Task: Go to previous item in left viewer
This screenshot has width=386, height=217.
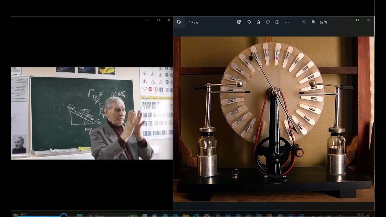Action: tap(14, 120)
